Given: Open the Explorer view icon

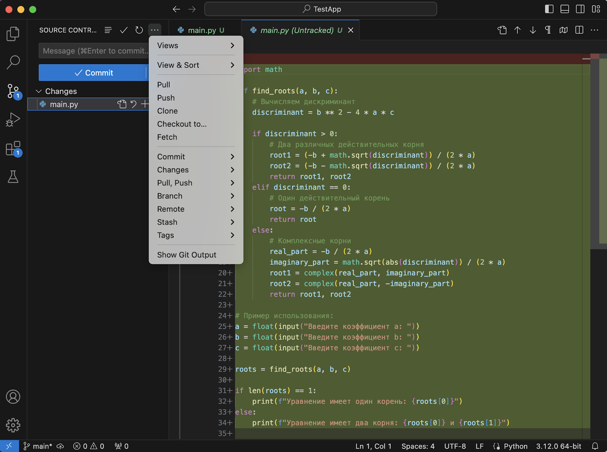Looking at the screenshot, I should point(13,34).
